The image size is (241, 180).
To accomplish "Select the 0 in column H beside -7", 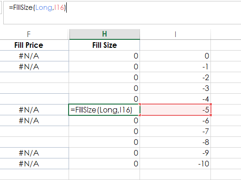I will (104, 131).
